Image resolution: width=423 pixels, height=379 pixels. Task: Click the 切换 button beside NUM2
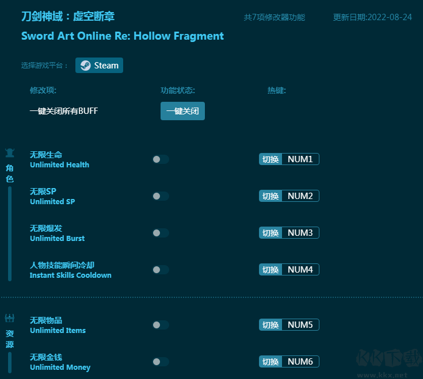270,196
